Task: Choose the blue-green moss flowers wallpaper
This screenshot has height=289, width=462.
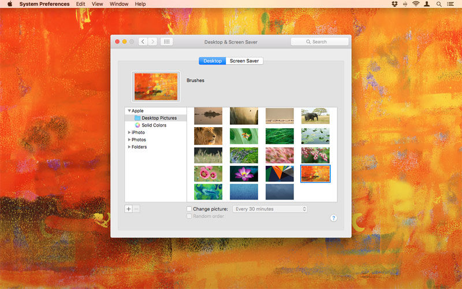Action: [244, 155]
